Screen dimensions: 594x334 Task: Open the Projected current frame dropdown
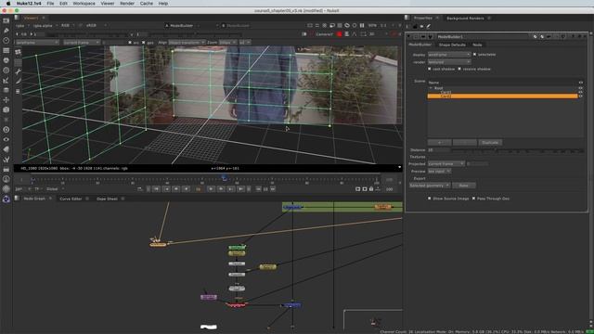click(x=445, y=163)
